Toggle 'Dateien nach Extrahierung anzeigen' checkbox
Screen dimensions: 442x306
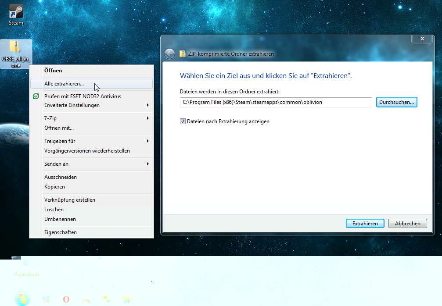[183, 121]
